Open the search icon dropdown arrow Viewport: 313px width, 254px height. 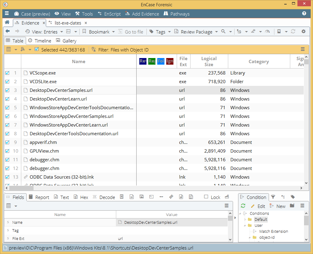tap(230, 32)
